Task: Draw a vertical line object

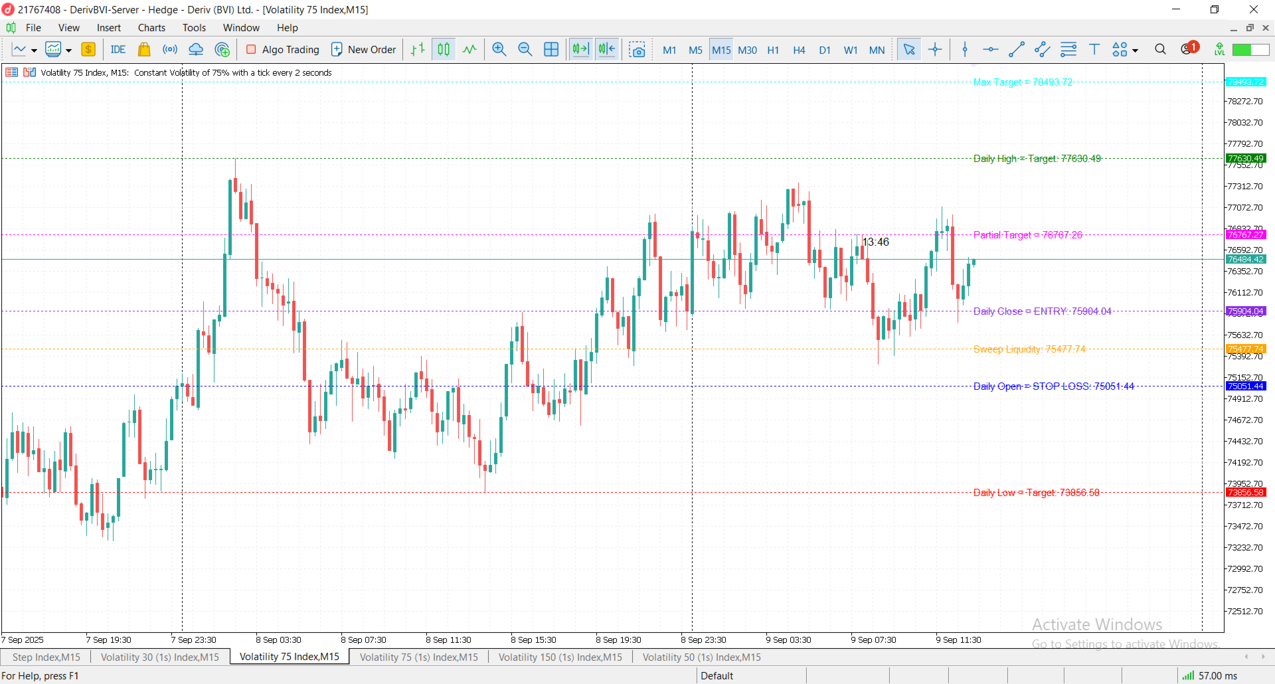Action: pyautogui.click(x=965, y=50)
